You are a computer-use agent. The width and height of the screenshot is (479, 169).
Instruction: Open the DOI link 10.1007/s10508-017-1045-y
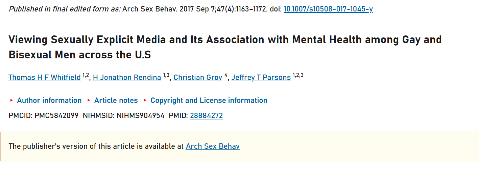pos(328,9)
